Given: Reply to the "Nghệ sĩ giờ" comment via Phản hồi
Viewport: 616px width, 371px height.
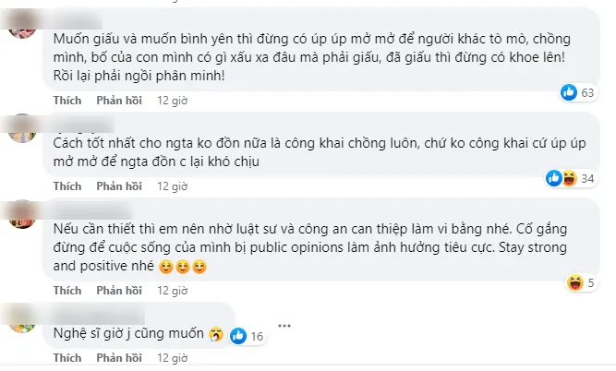Looking at the screenshot, I should coord(118,357).
